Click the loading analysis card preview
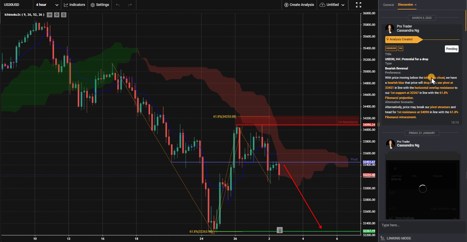This screenshot has height=242, width=467. point(422,186)
